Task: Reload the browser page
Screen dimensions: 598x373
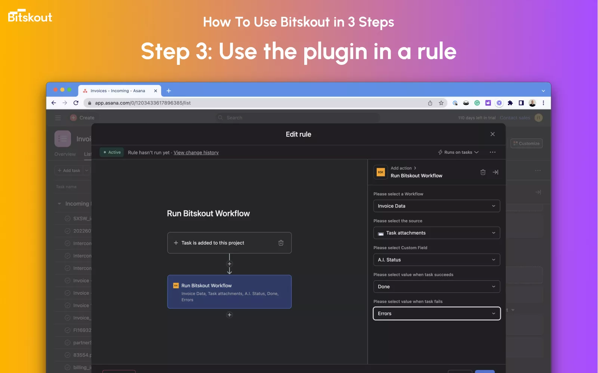Action: [76, 103]
